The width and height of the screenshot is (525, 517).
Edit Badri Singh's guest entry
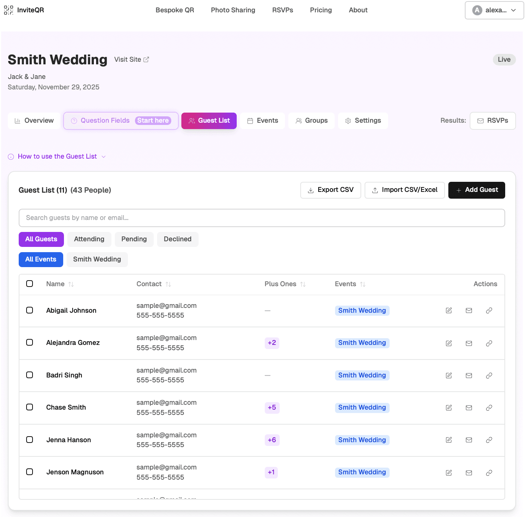tap(449, 375)
